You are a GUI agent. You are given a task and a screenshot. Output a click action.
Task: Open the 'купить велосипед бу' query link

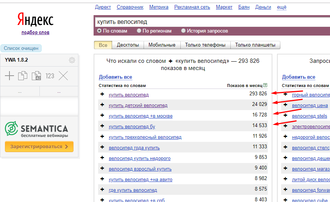(132, 127)
